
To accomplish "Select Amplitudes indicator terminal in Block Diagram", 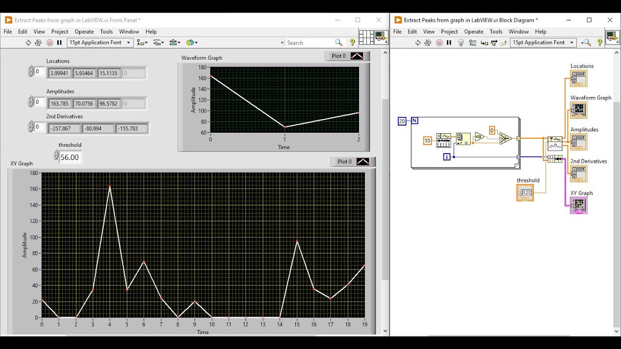I will [x=579, y=142].
